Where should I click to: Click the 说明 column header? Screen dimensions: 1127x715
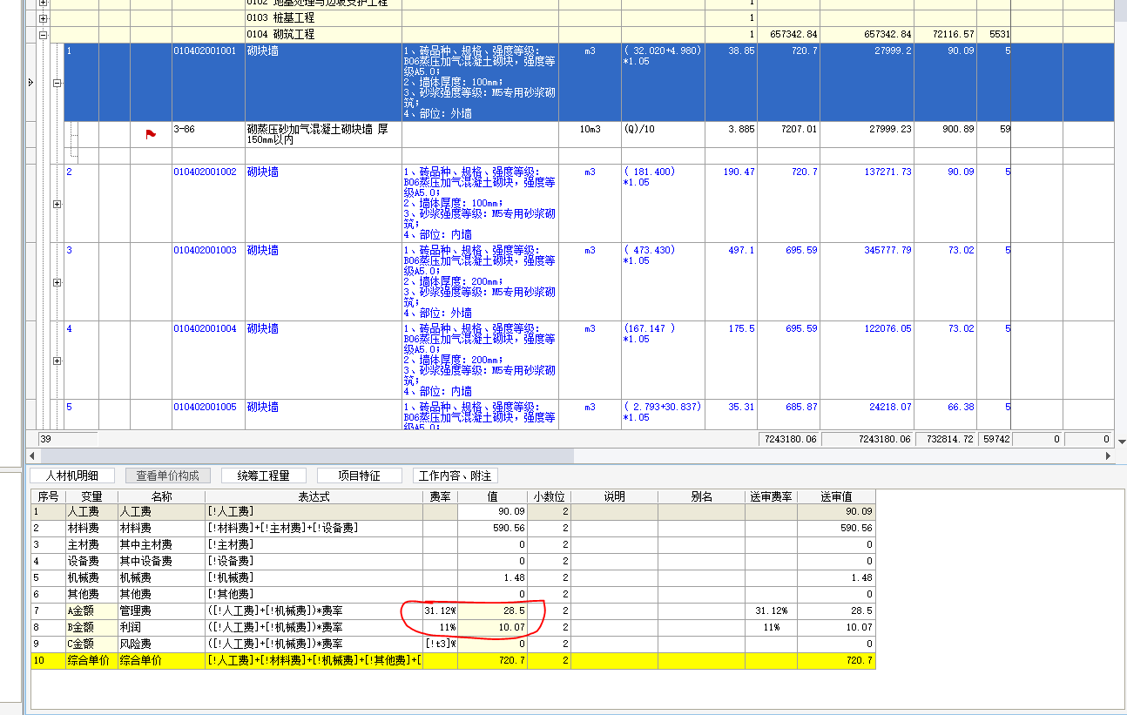point(614,496)
